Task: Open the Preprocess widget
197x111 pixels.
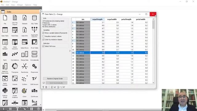Action: tap(34, 66)
